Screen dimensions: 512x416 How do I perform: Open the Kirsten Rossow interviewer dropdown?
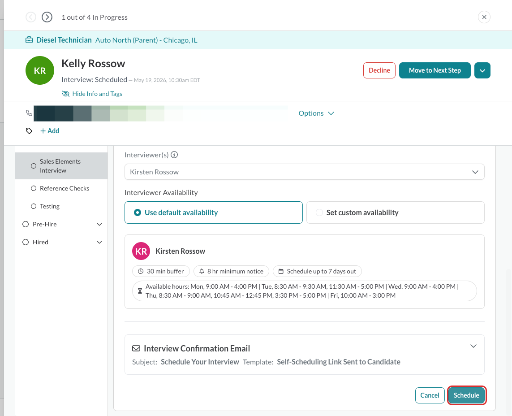pos(304,172)
